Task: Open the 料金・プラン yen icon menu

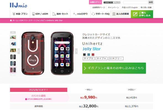Action: [x=14, y=14]
